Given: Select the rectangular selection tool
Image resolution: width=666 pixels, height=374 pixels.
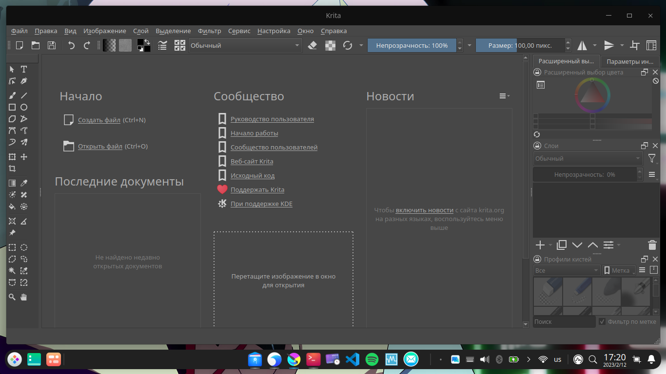Looking at the screenshot, I should pos(12,247).
